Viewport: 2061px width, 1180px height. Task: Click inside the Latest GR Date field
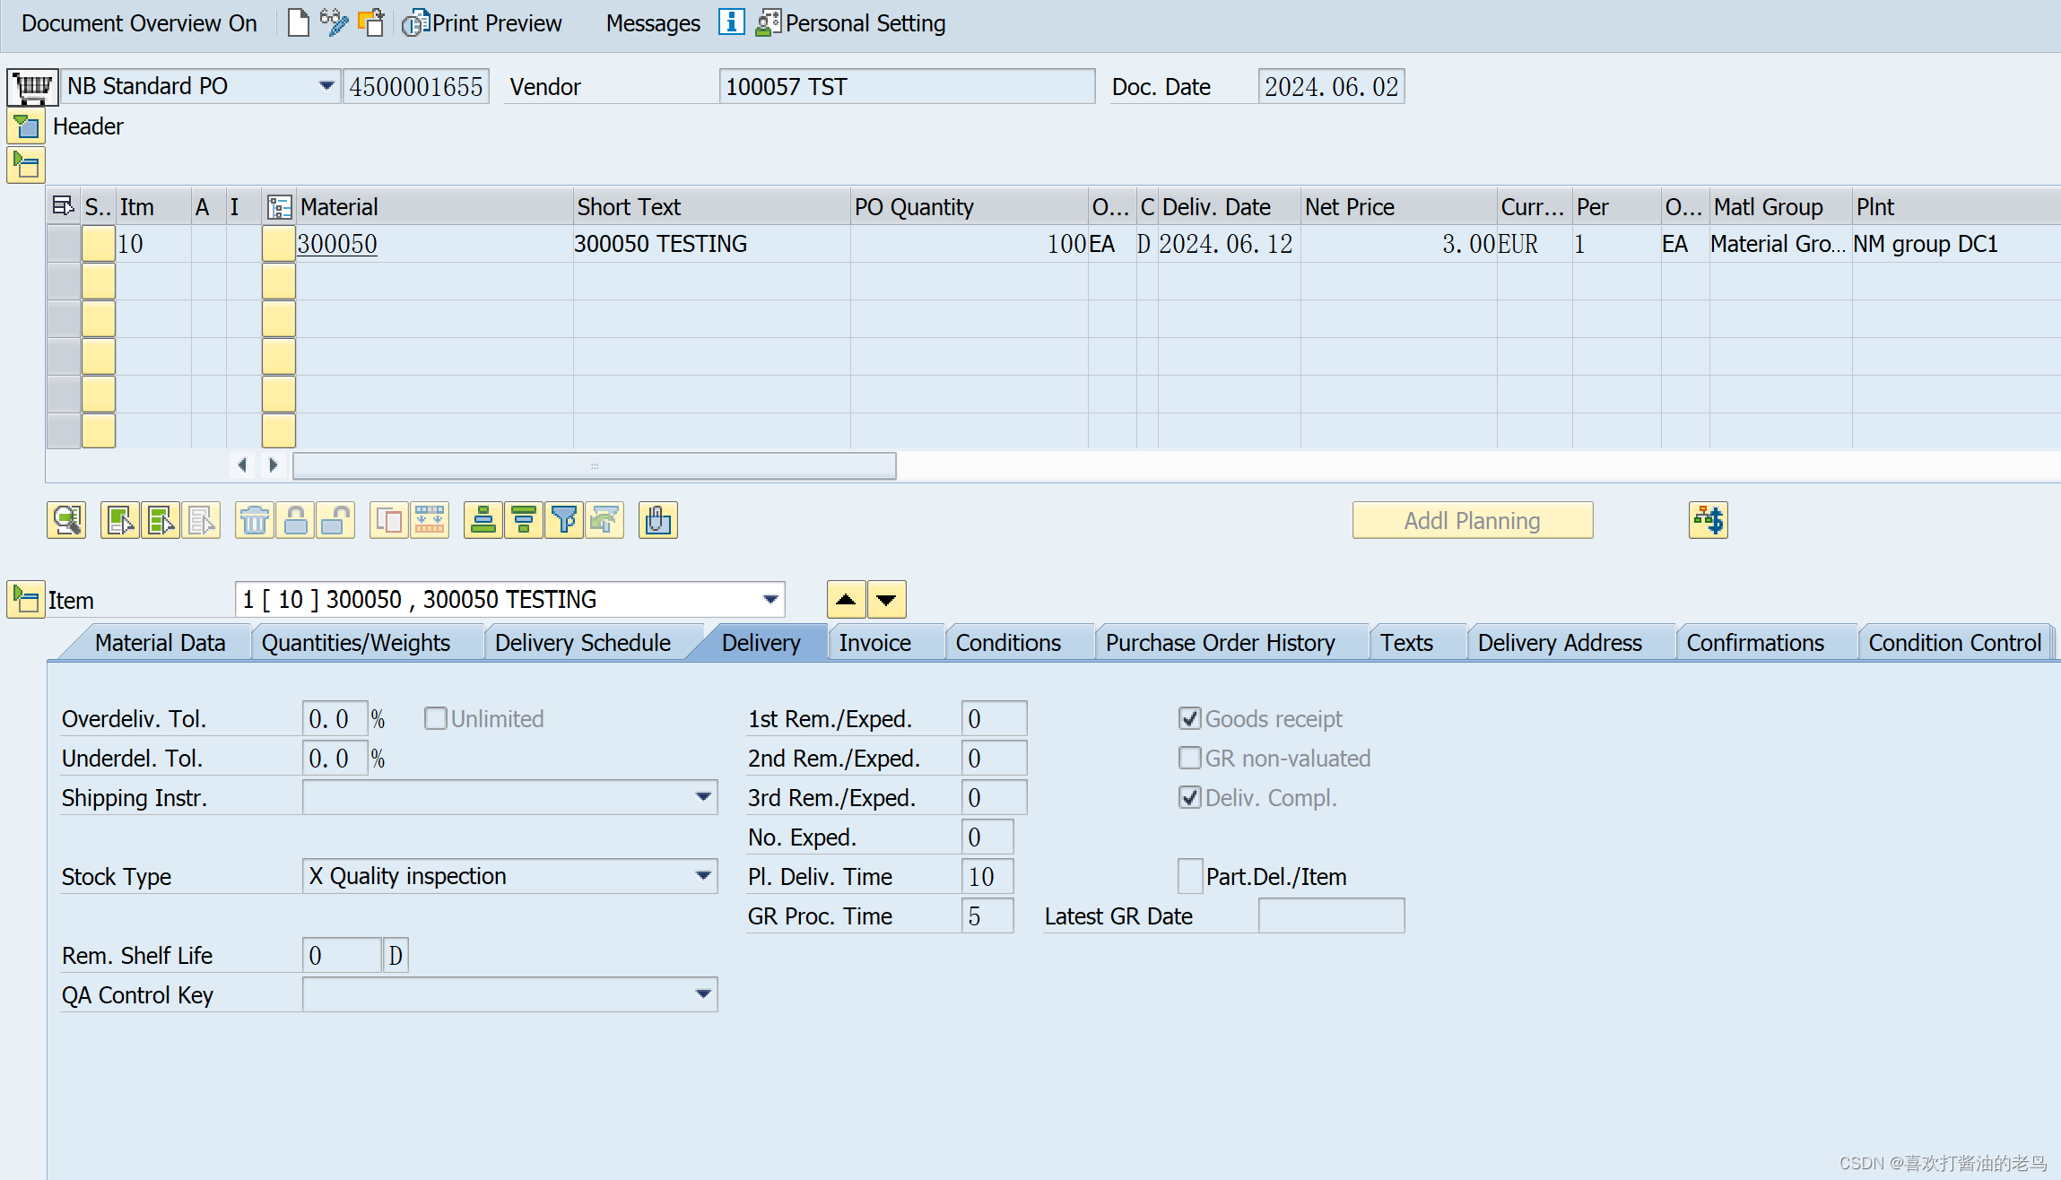tap(1331, 915)
